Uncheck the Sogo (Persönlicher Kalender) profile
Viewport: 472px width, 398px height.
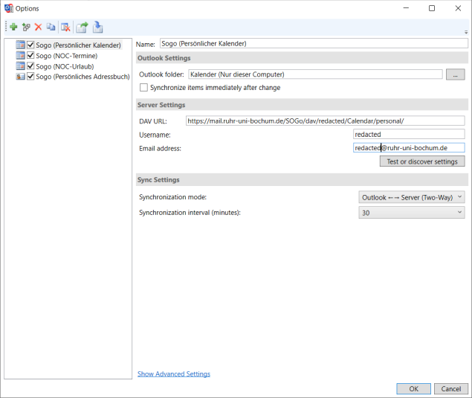tap(30, 45)
